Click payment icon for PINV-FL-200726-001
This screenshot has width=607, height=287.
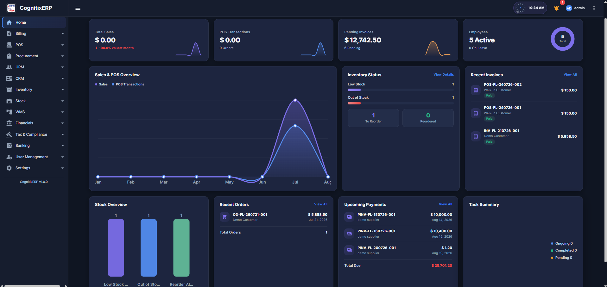(x=349, y=250)
